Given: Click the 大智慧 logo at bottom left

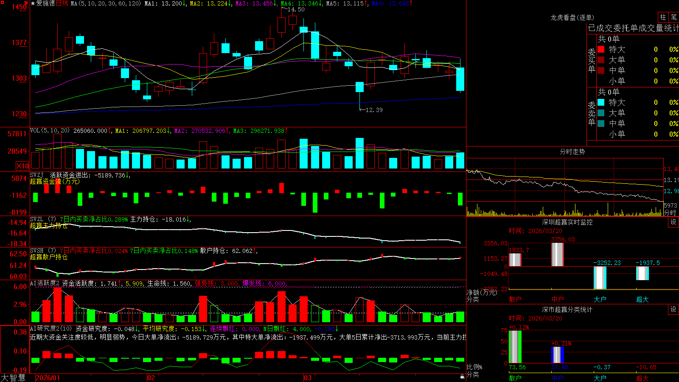Looking at the screenshot, I should [13, 378].
